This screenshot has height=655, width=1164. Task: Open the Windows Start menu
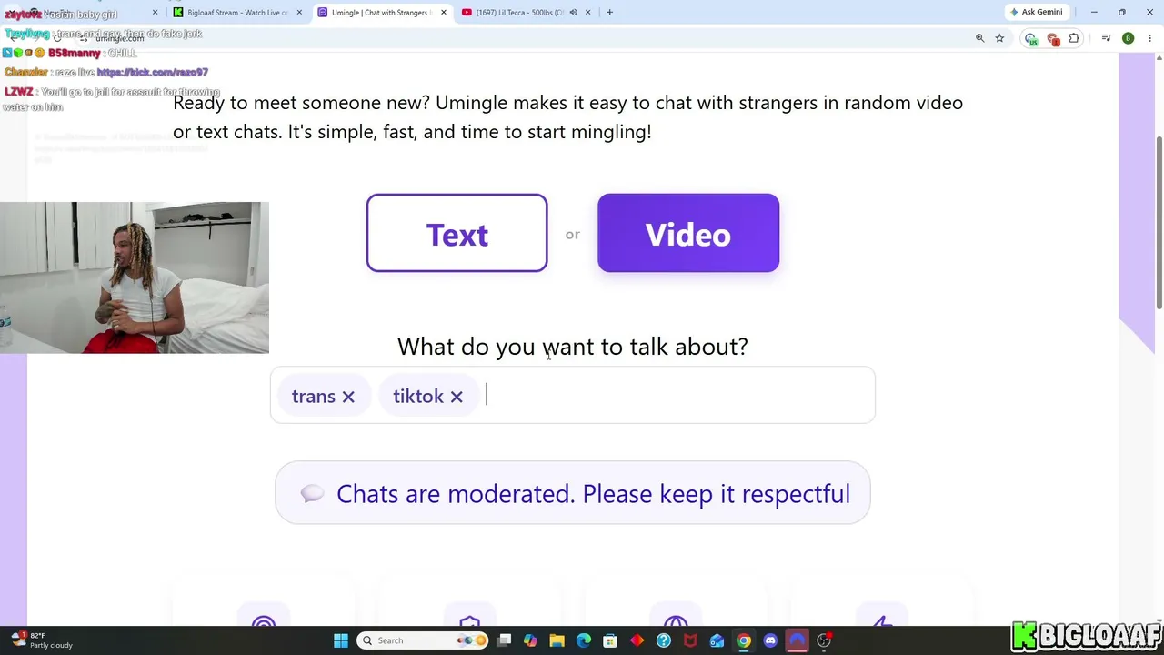click(341, 640)
